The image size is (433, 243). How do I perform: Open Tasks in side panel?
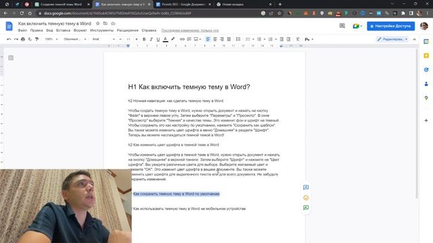coord(426,70)
